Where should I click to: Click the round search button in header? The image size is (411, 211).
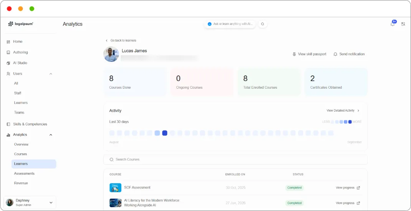coord(262,24)
